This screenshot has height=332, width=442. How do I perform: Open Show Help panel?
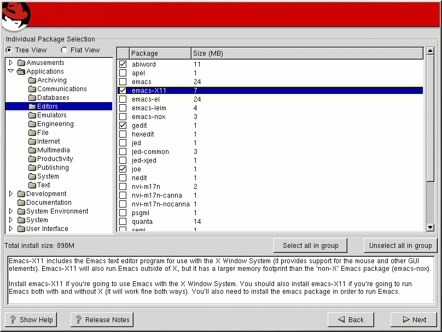[x=31, y=319]
